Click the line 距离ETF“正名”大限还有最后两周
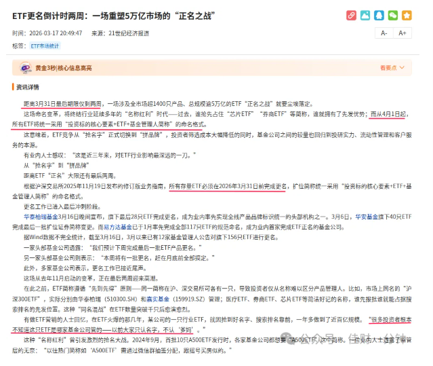This screenshot has height=366, width=433. [70, 176]
